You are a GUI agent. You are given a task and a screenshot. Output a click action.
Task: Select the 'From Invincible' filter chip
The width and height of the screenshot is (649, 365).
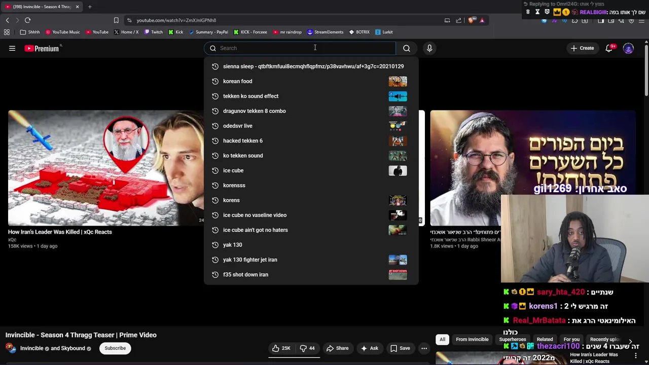(x=472, y=340)
